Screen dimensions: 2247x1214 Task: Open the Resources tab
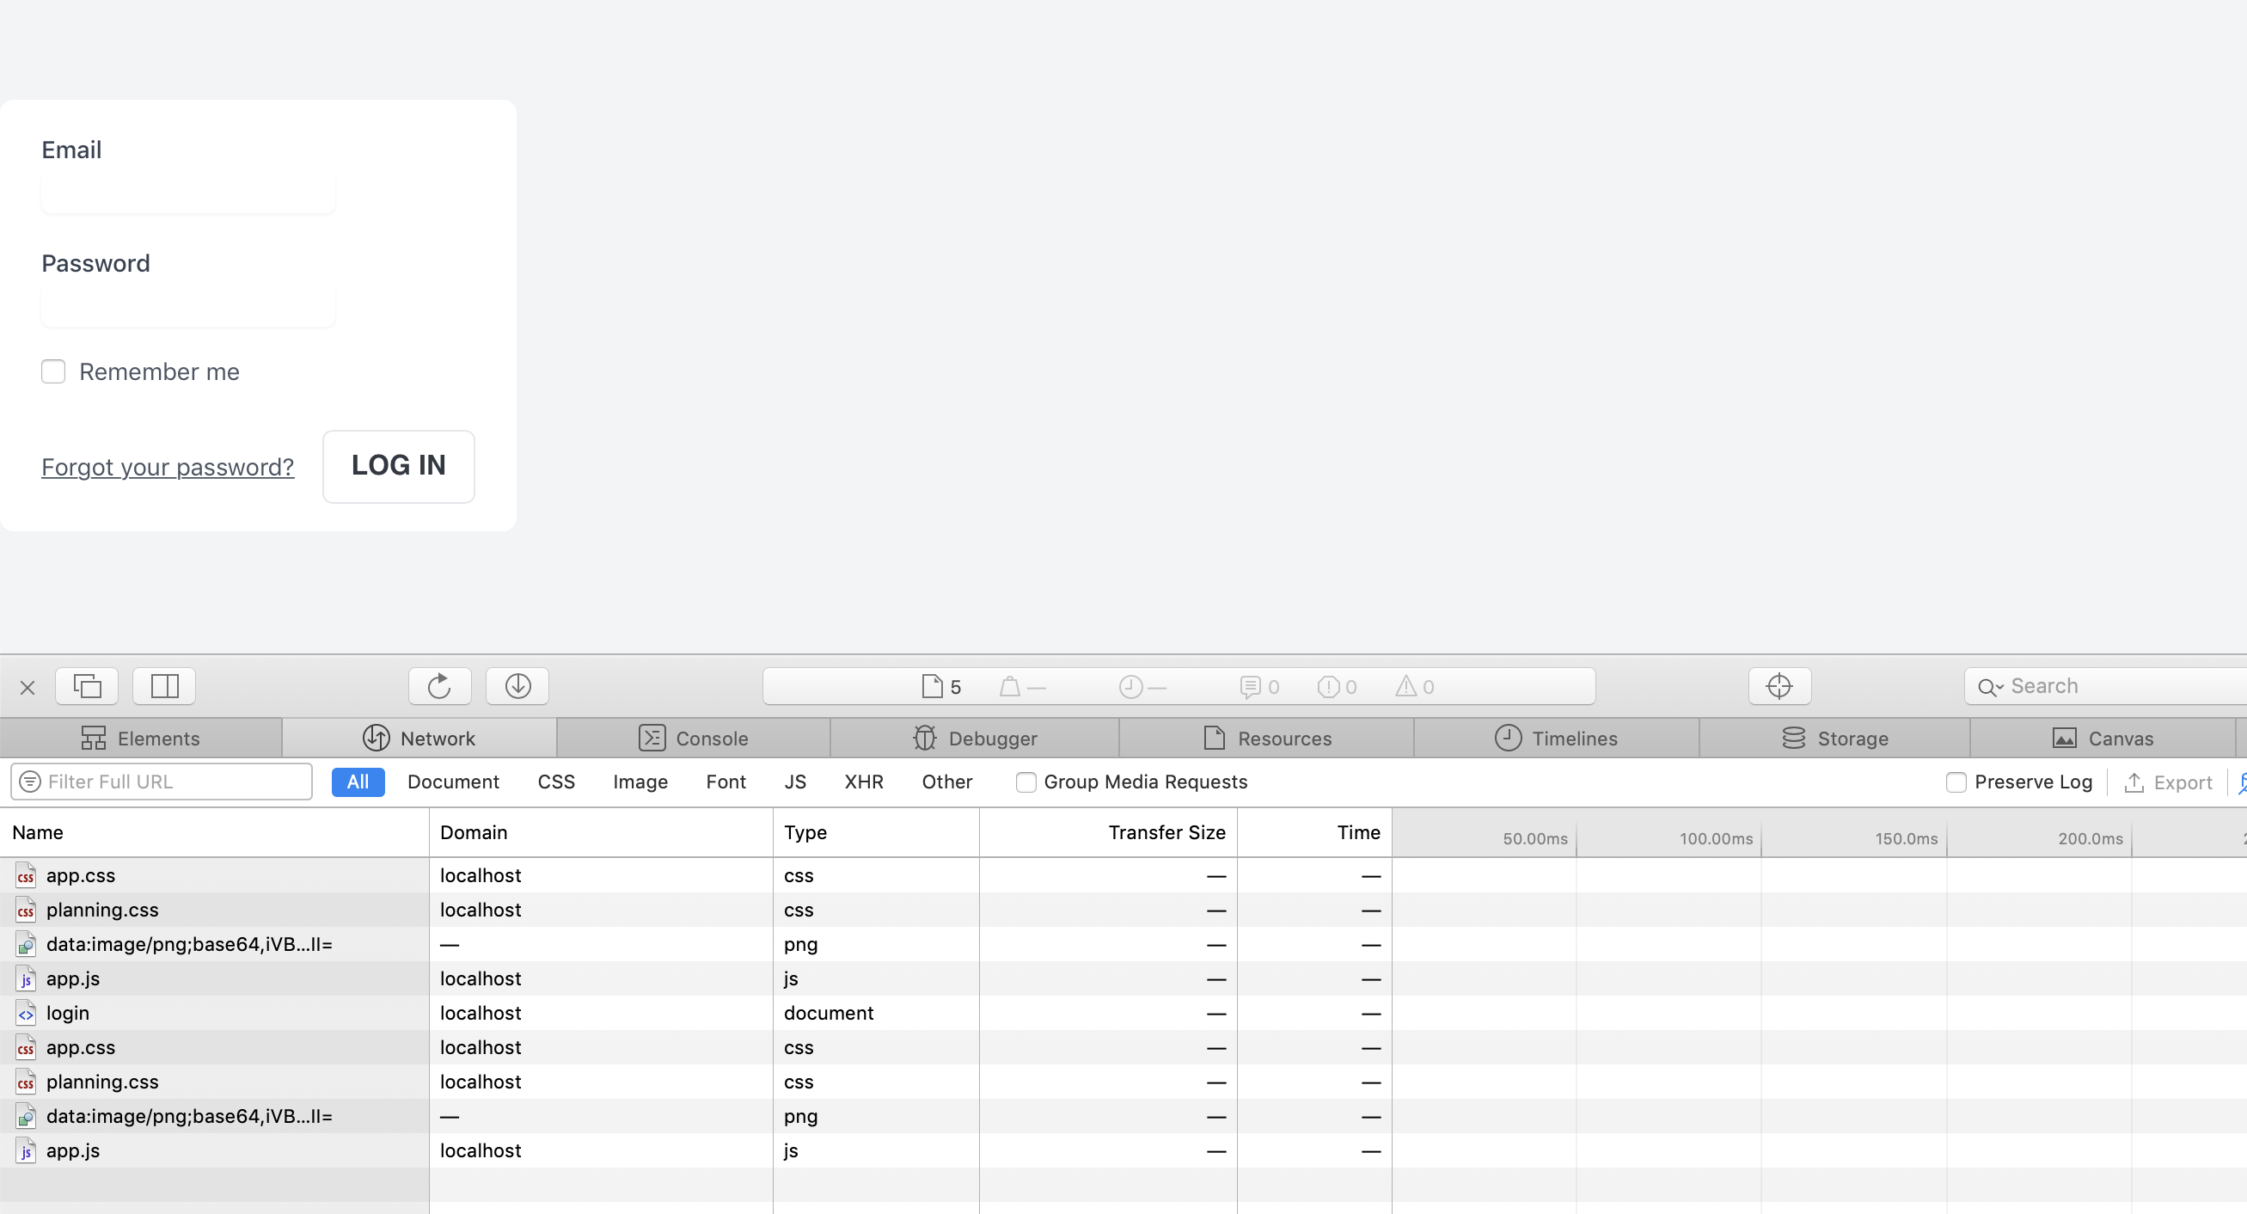click(x=1267, y=739)
